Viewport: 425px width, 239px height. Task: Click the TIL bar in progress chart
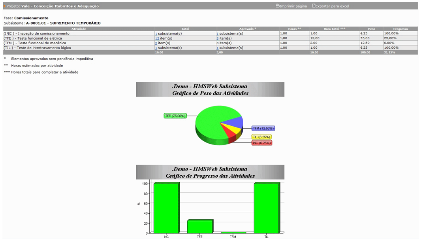[266, 208]
